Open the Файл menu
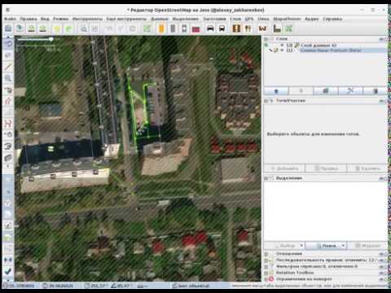This screenshot has width=391, height=293. tap(10, 19)
